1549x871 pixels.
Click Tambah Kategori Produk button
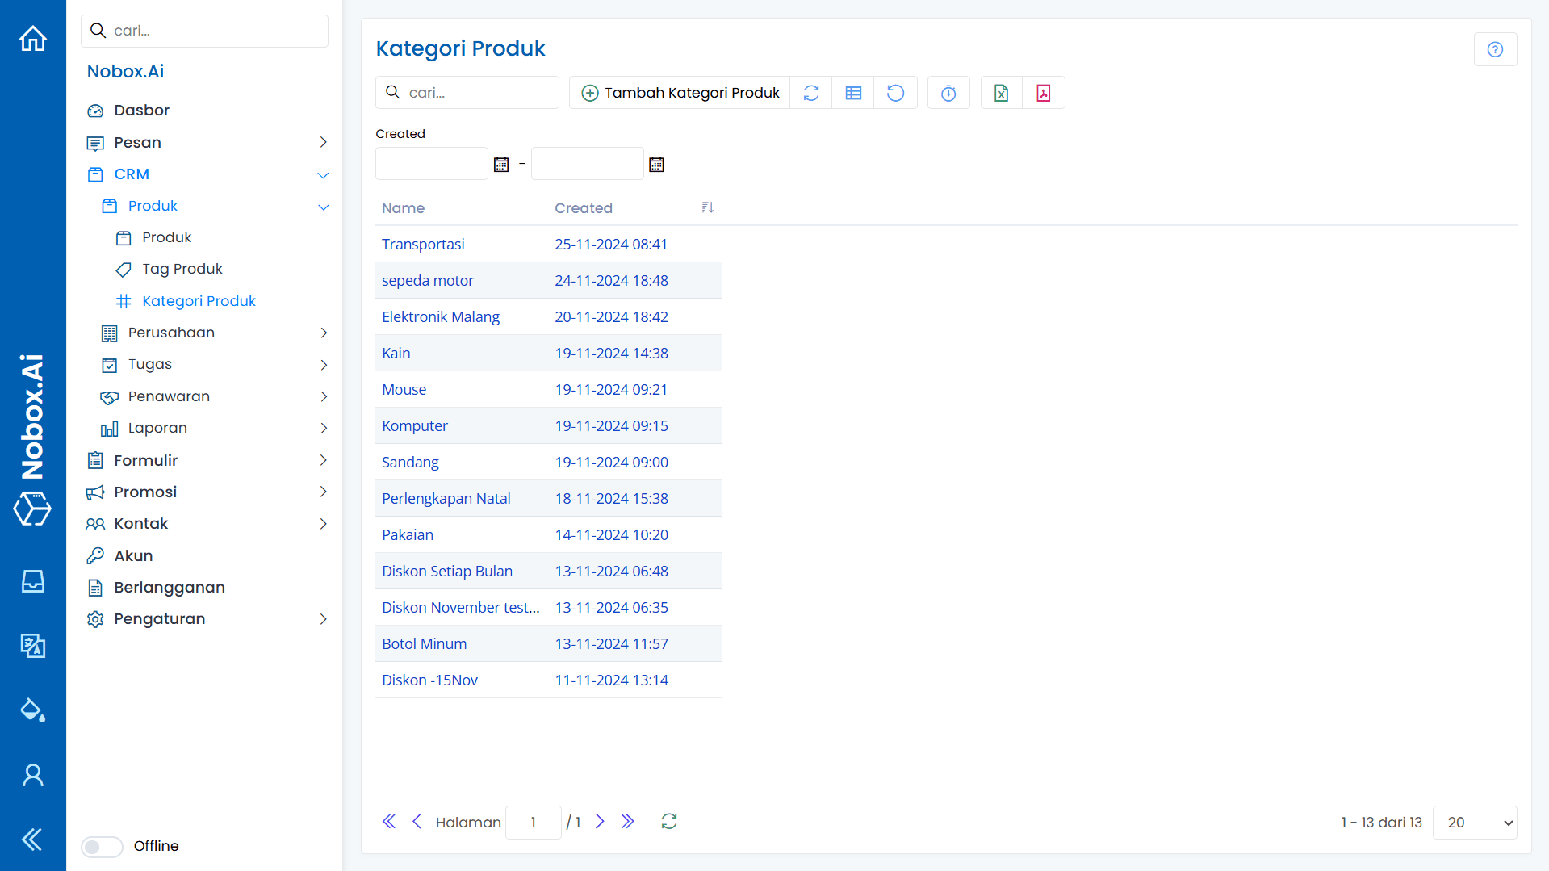[680, 93]
